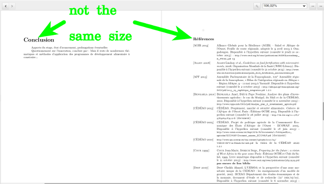Click the [Cour 1999] reference label
Screen dimensions: 324x184
pyautogui.click(x=201, y=151)
